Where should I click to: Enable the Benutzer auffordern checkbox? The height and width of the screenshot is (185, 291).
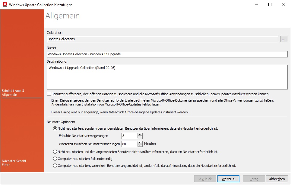pos(49,94)
